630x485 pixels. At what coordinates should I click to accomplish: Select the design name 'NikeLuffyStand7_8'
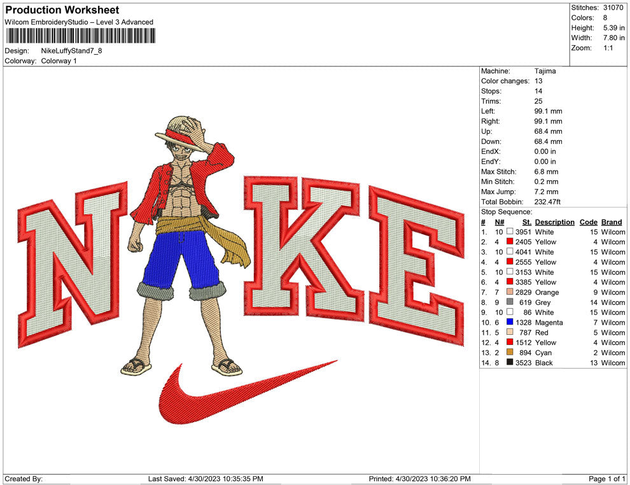click(x=71, y=51)
